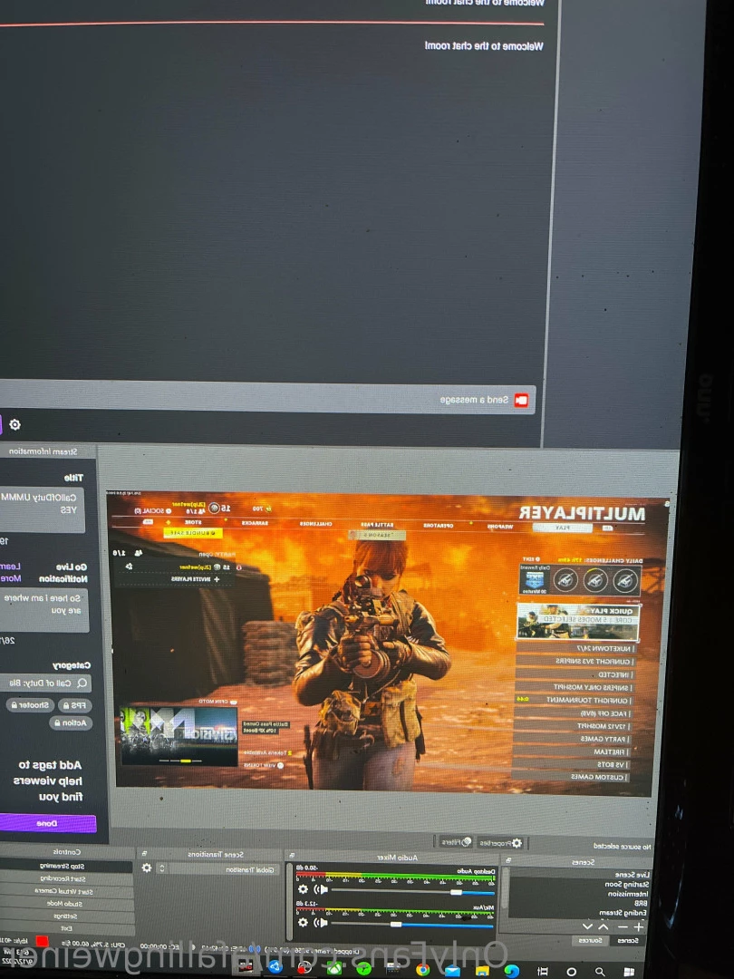Choose Nuketown 24/7 in the game playlist
The height and width of the screenshot is (979, 734).
pyautogui.click(x=575, y=648)
